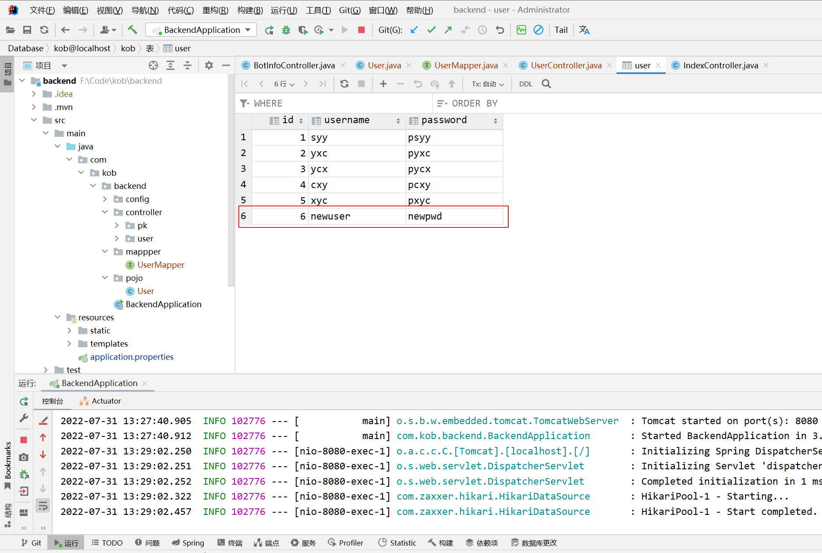
Task: Switch to the UserMapper.java tab
Action: point(466,65)
